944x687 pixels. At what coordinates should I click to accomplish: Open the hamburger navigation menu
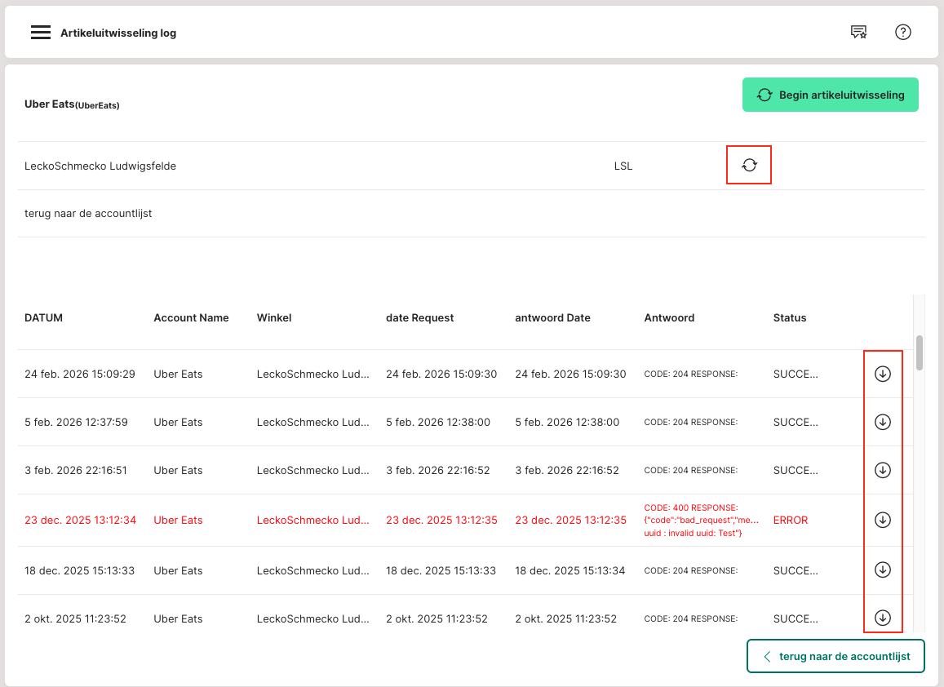(41, 33)
